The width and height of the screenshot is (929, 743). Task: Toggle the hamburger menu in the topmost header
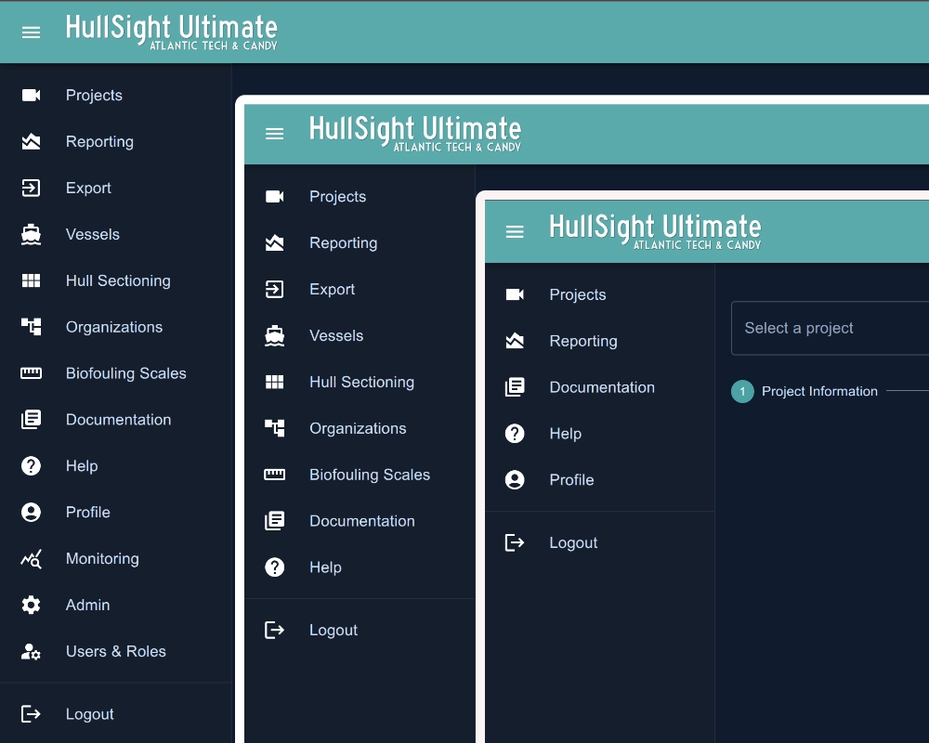click(x=31, y=33)
